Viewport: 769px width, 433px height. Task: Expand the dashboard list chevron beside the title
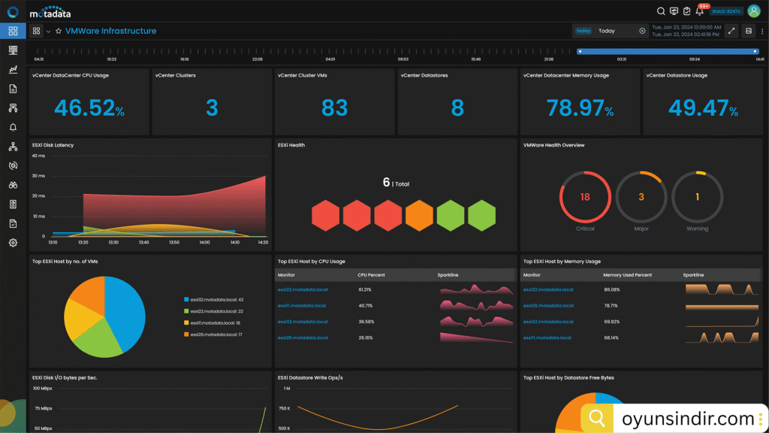48,32
